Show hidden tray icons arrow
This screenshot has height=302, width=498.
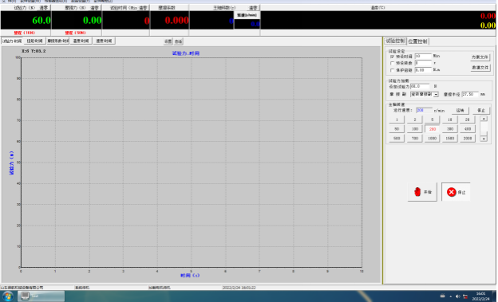(450, 296)
